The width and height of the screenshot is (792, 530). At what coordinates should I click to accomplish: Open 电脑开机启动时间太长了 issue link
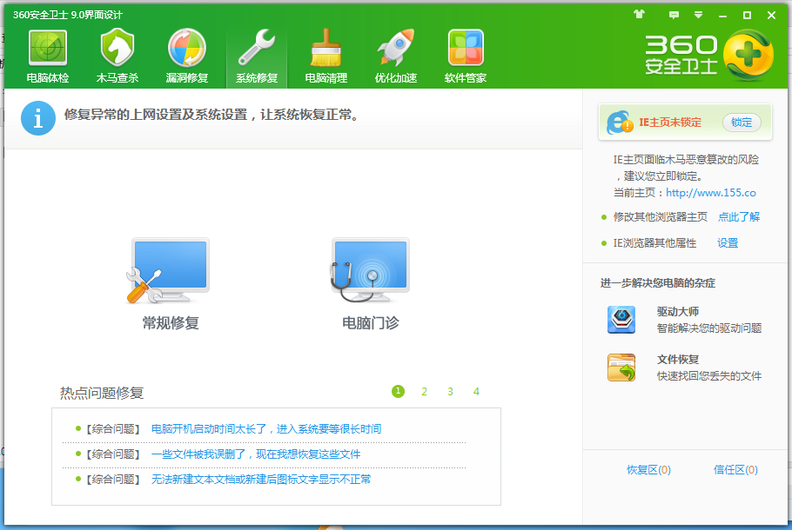266,429
